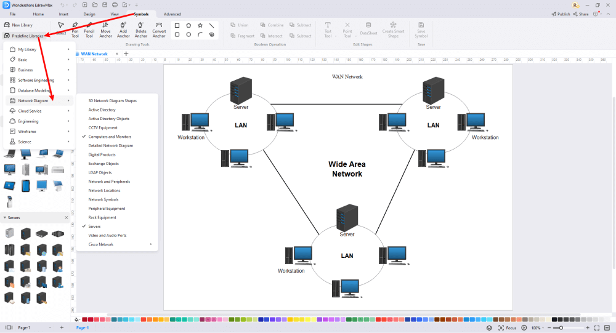Collapse the Servers shapes panel

(x=5, y=217)
